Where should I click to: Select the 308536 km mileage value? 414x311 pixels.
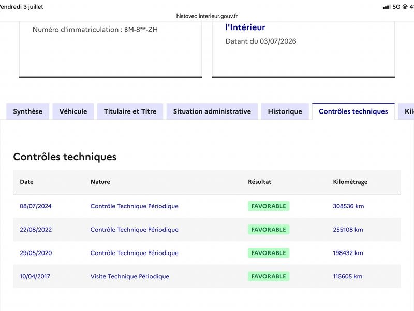[348, 206]
